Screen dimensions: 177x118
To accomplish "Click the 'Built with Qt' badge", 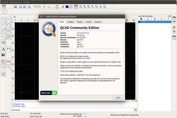I will coord(49,93).
